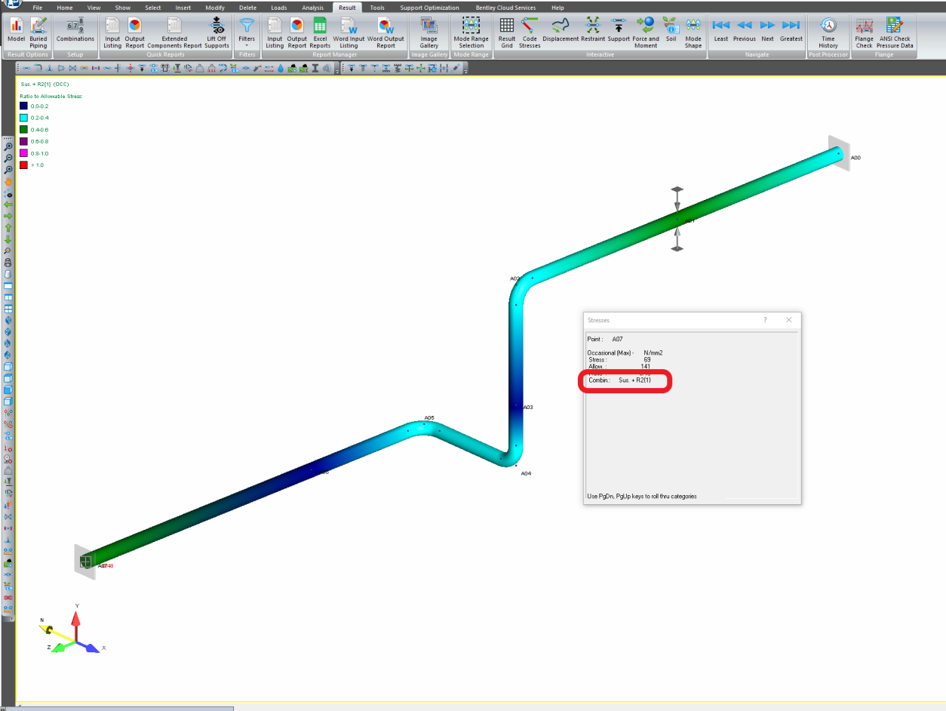
Task: Launch the Time History post processor
Action: (828, 32)
